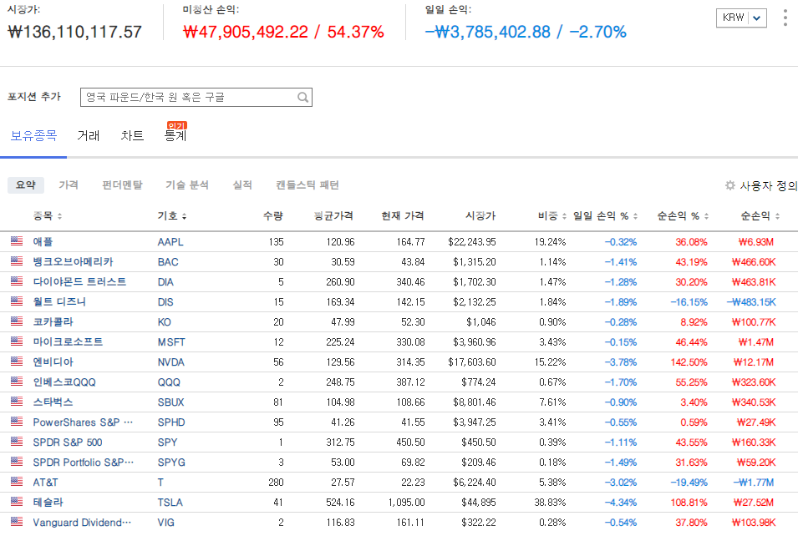Click the net loss -₩1.77M
This screenshot has width=798, height=536.
753,482
